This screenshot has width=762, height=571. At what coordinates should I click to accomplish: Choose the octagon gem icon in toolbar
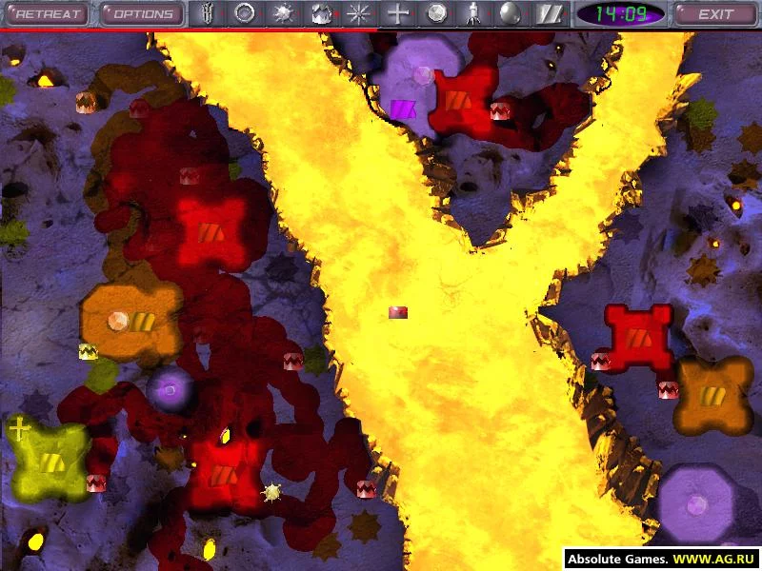point(436,13)
